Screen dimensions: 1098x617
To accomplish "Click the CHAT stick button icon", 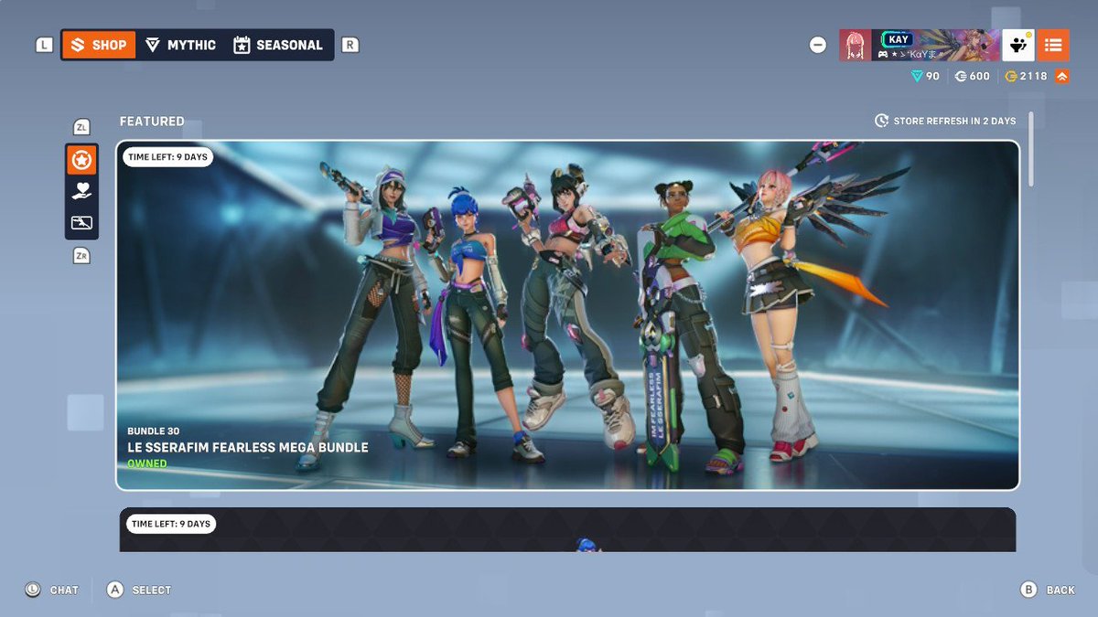I will pos(33,590).
